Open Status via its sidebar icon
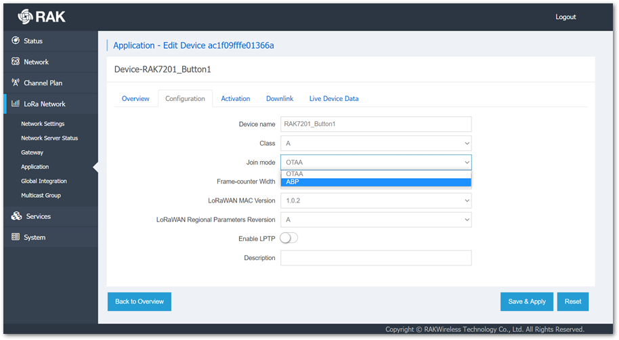 point(16,40)
